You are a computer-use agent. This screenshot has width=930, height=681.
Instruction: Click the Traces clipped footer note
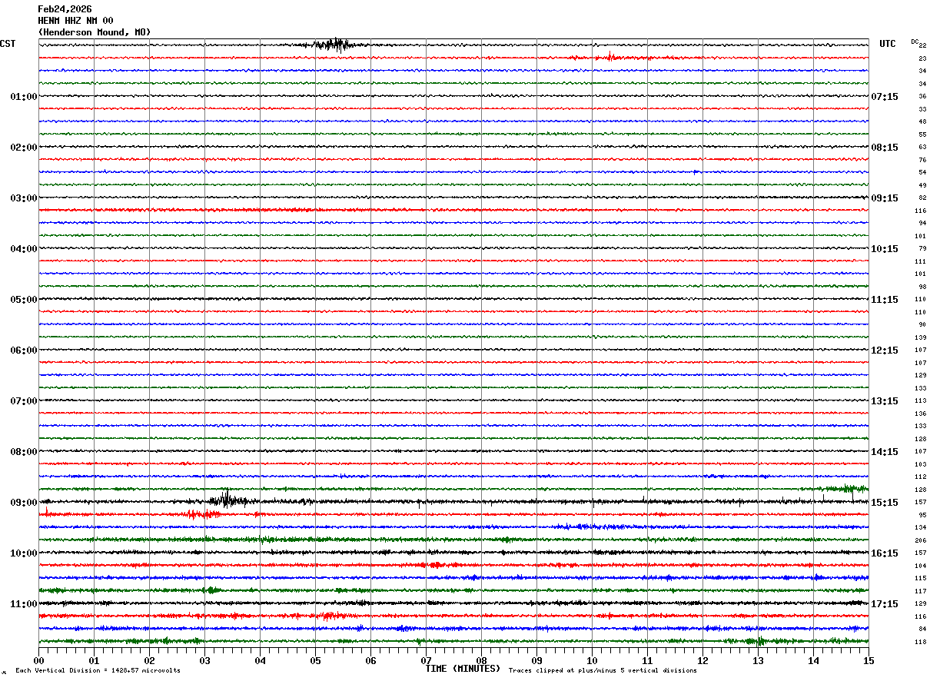pos(603,670)
